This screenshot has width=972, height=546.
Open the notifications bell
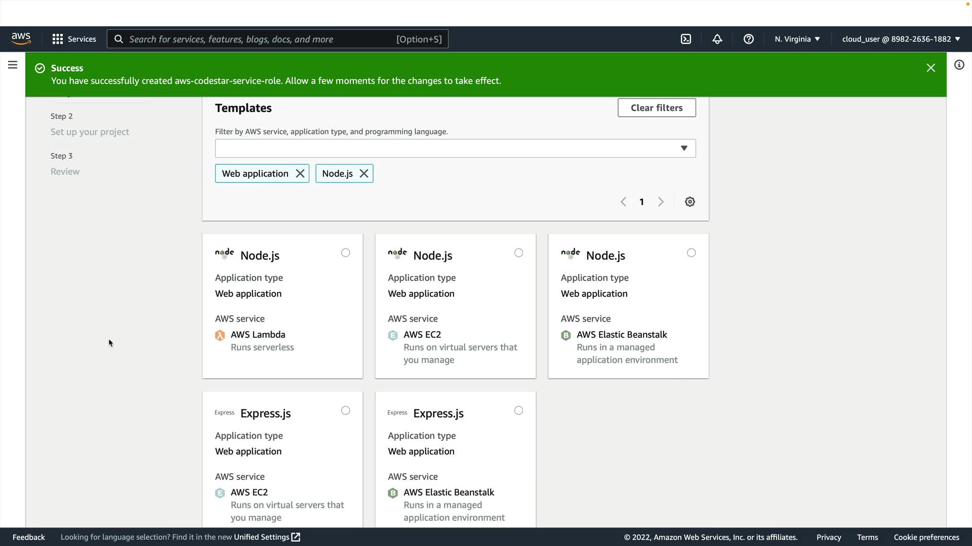click(717, 39)
